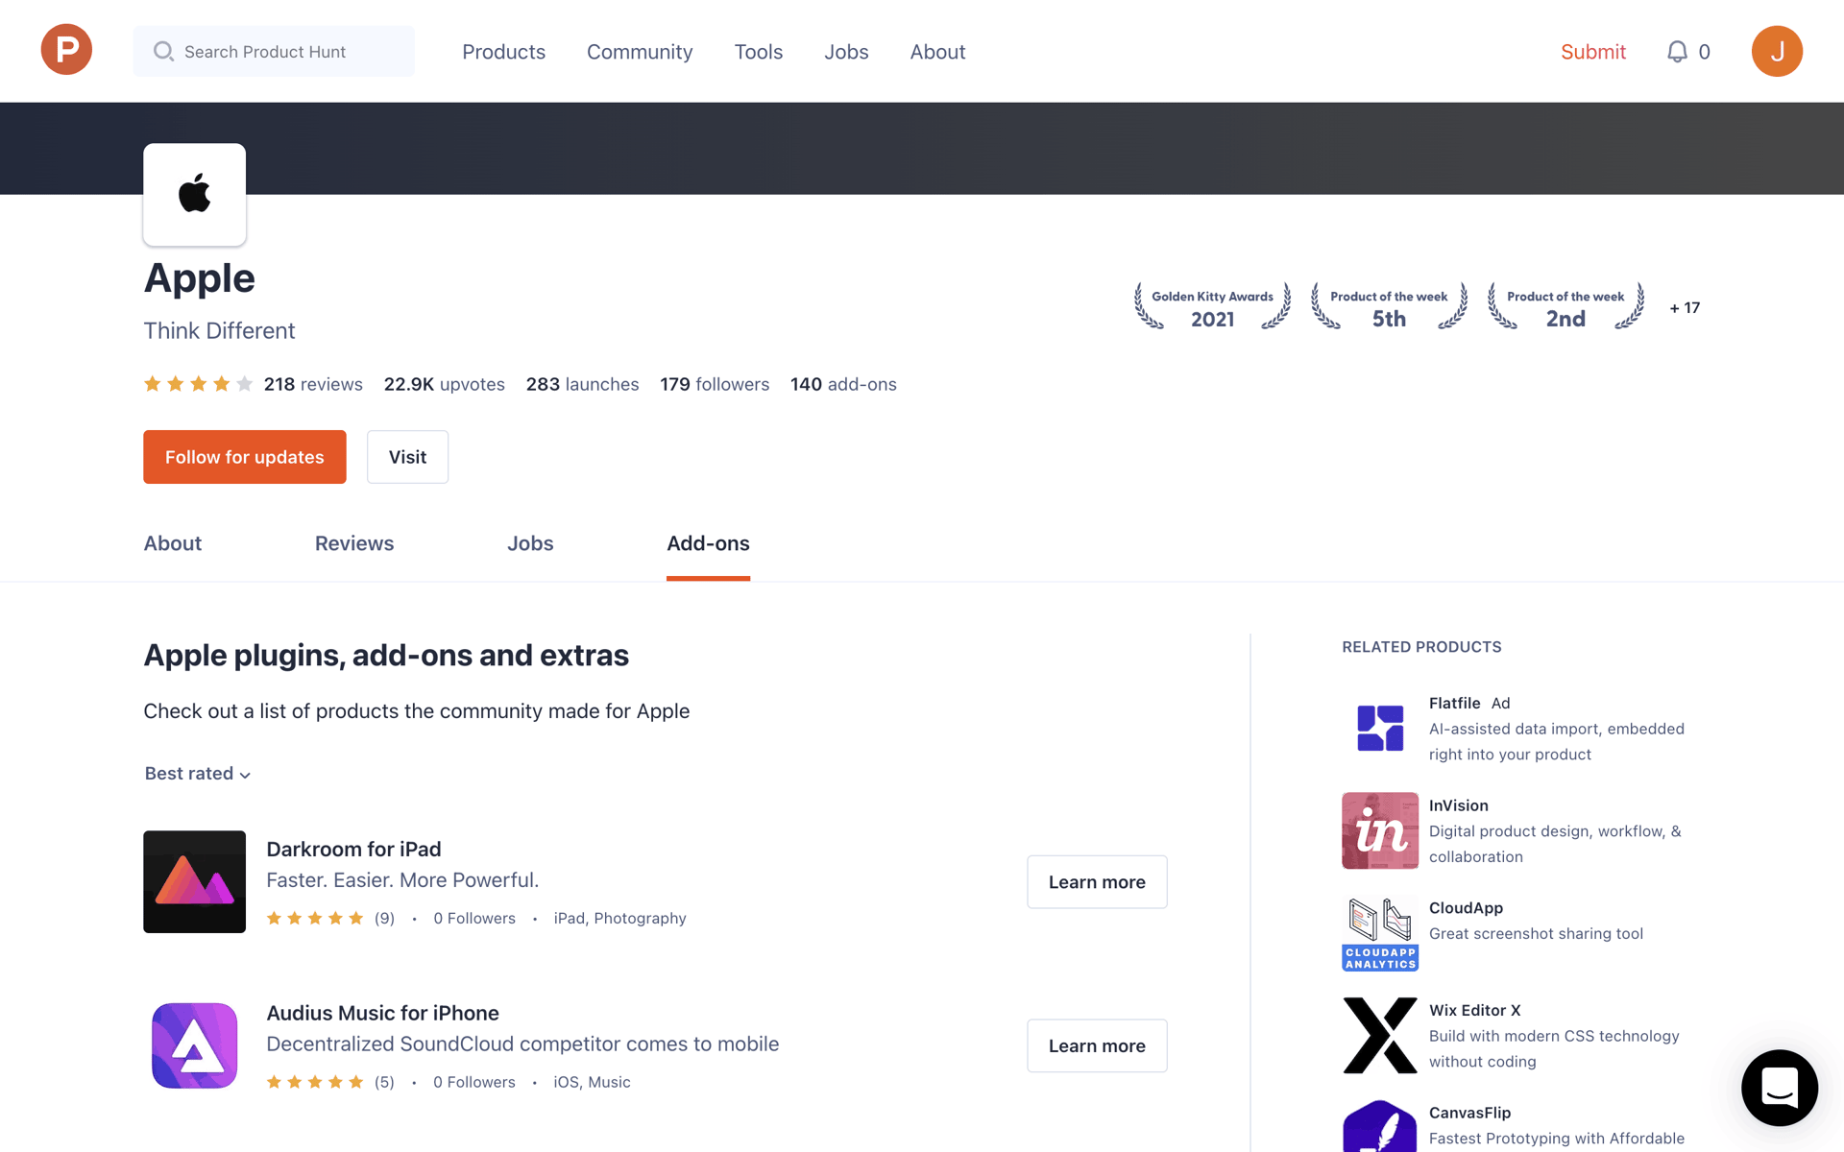Show the +17 more awards
Image resolution: width=1844 pixels, height=1152 pixels.
tap(1685, 308)
